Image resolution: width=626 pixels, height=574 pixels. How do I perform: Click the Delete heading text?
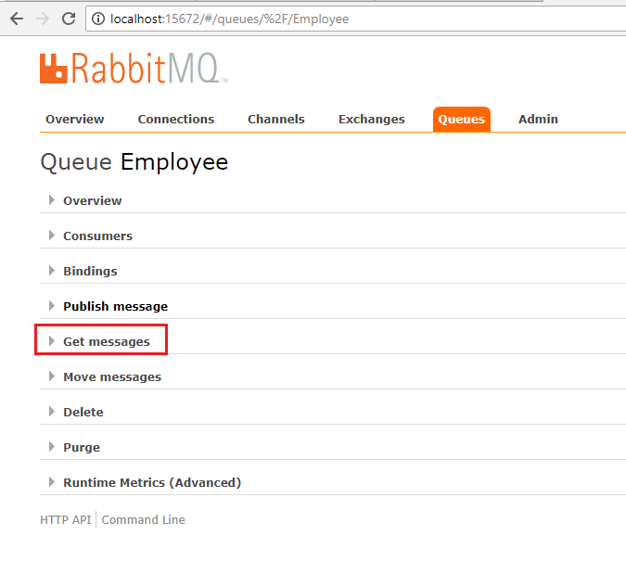click(x=83, y=412)
